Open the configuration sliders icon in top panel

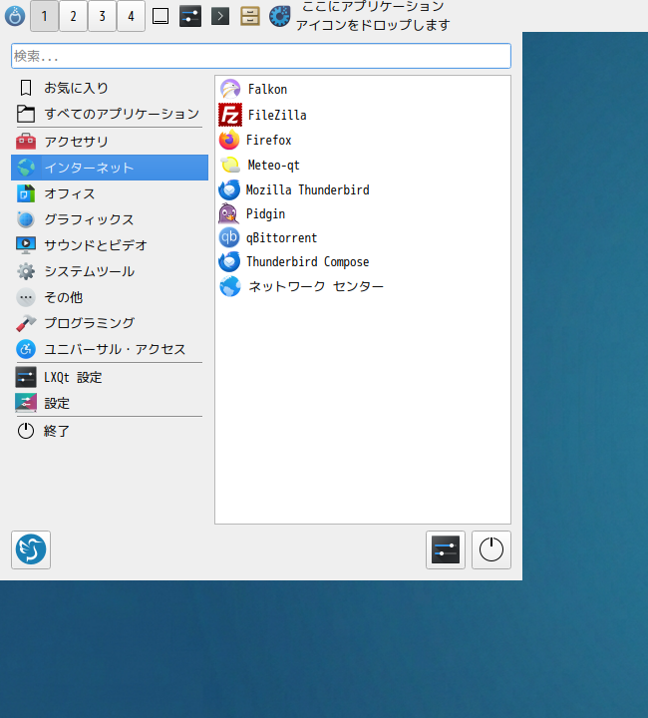coord(190,17)
